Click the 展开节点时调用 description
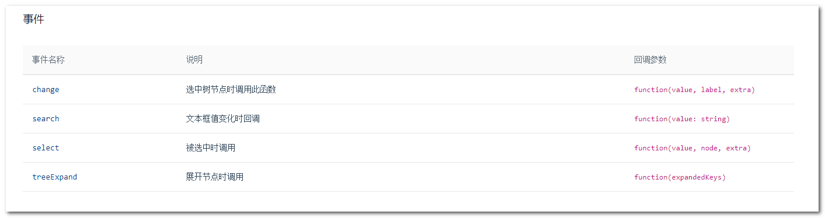This screenshot has width=825, height=218. pos(215,177)
